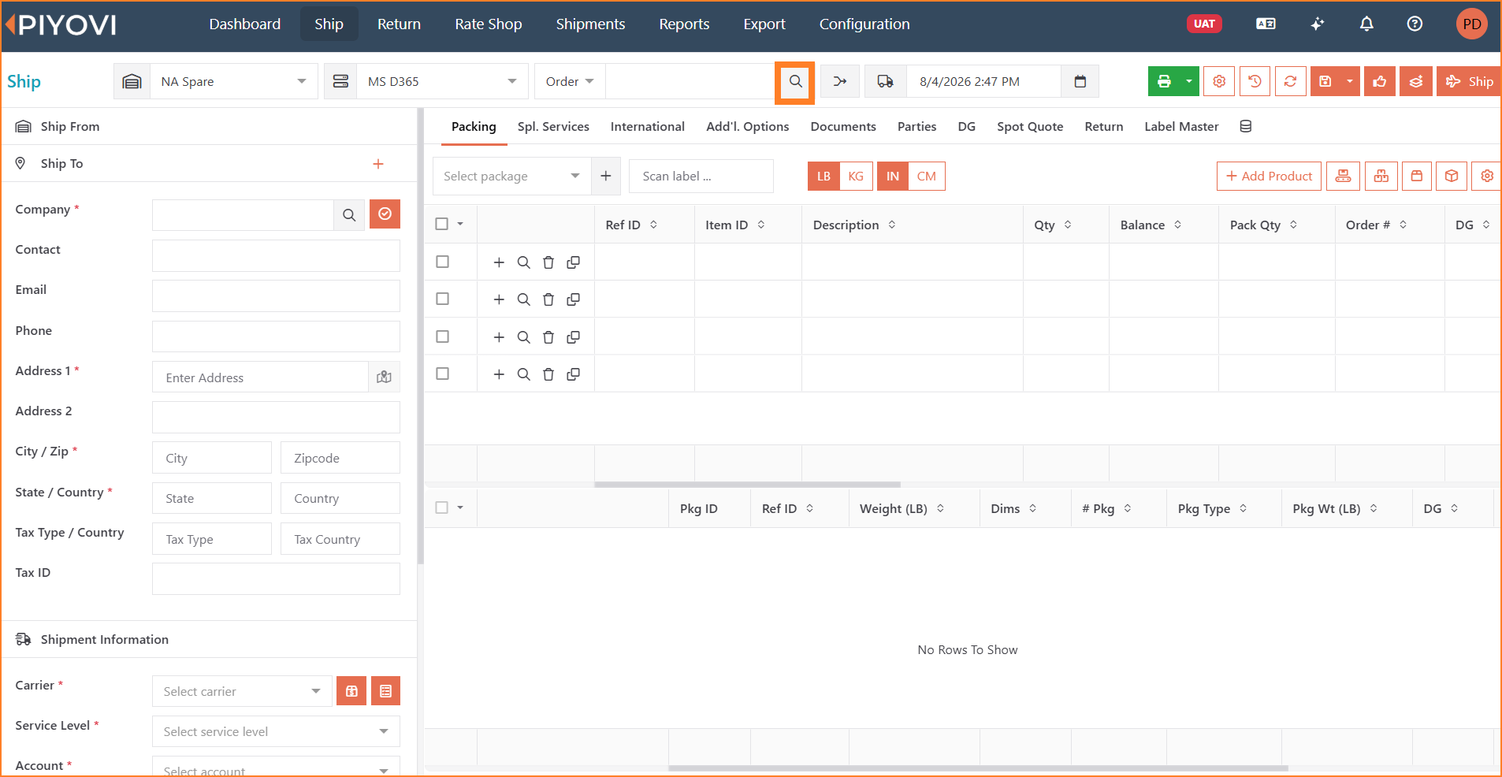Open the MS D365 source dropdown

(x=441, y=82)
